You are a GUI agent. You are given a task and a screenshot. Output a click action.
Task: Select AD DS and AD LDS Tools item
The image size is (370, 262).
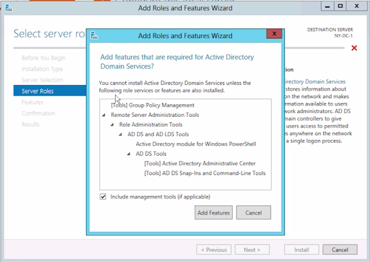click(x=158, y=134)
